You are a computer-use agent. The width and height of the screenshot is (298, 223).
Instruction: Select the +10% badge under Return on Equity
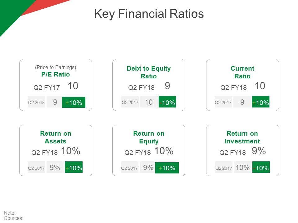(167, 168)
